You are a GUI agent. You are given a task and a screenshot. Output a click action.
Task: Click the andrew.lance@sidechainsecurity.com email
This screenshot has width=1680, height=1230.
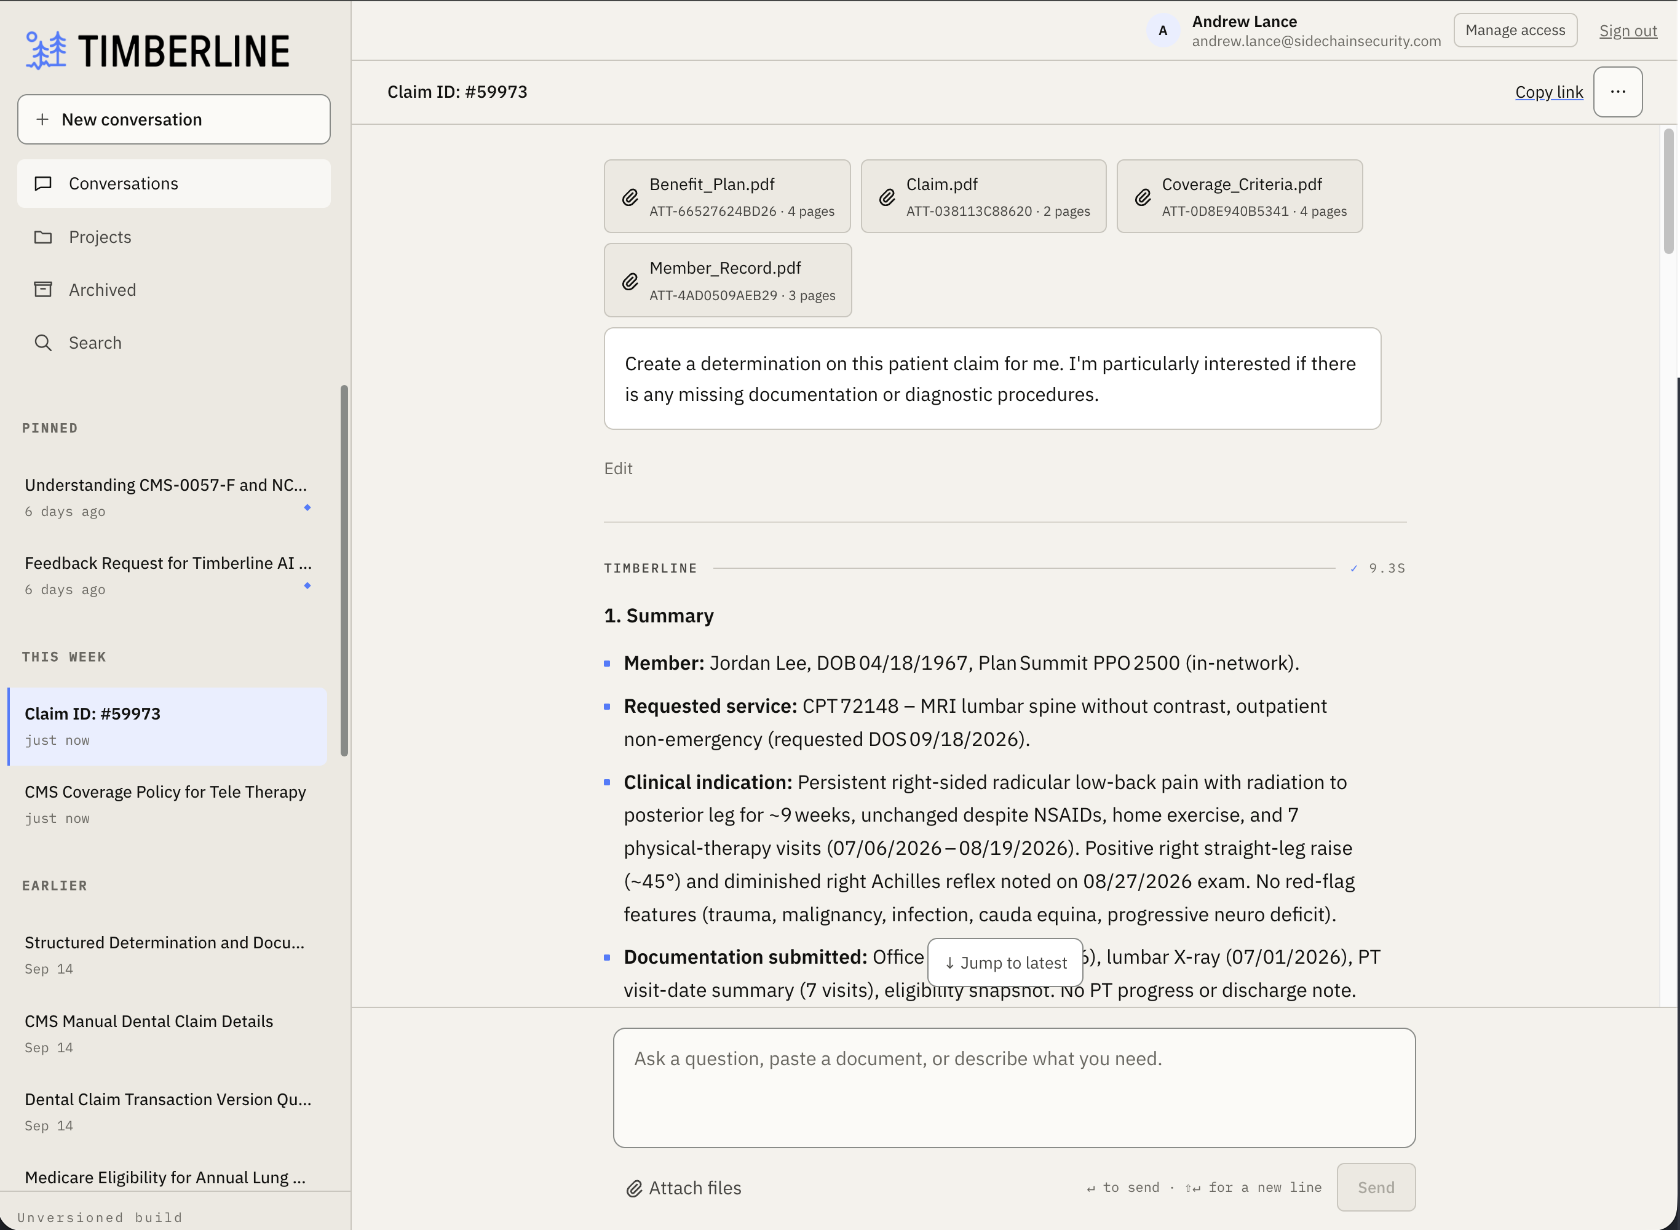[x=1316, y=41]
